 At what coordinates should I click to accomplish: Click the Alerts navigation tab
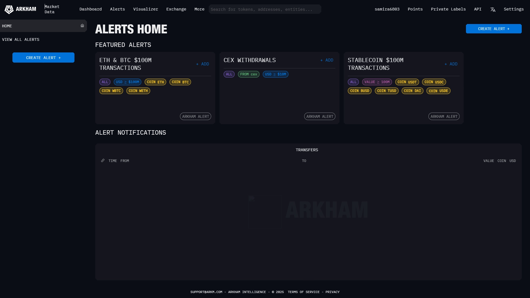(x=117, y=9)
